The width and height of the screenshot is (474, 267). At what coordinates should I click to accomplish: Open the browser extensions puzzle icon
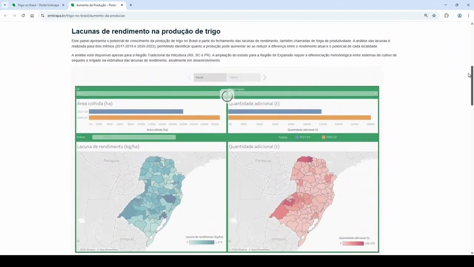click(x=446, y=16)
